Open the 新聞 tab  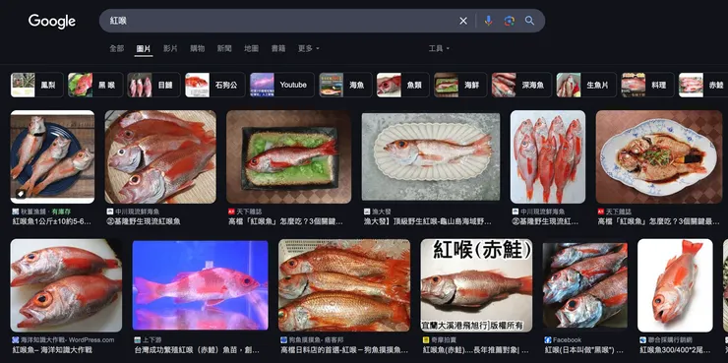click(224, 48)
